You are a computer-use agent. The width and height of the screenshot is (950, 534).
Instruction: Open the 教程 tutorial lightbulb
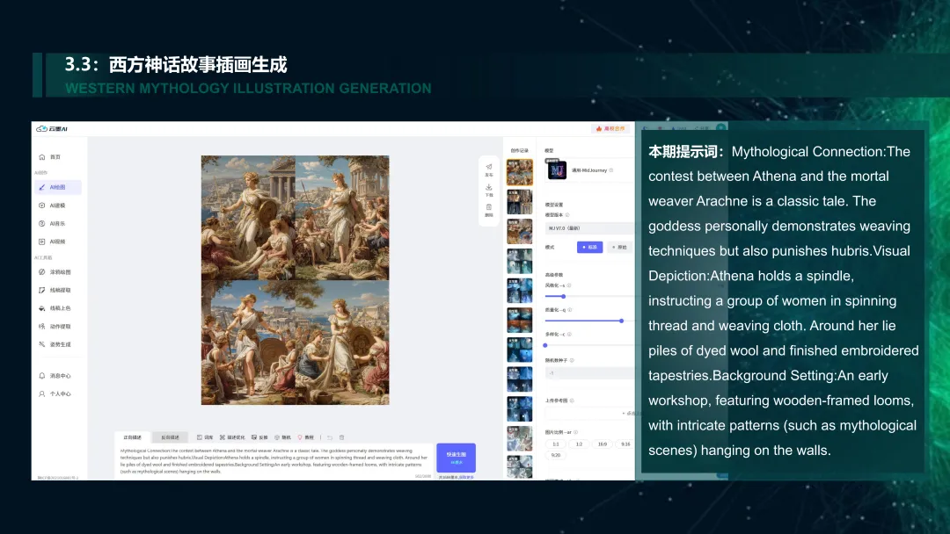point(305,437)
